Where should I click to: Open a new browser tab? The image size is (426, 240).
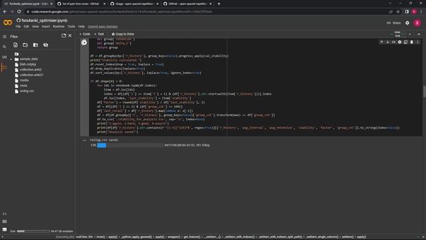pos(219,4)
